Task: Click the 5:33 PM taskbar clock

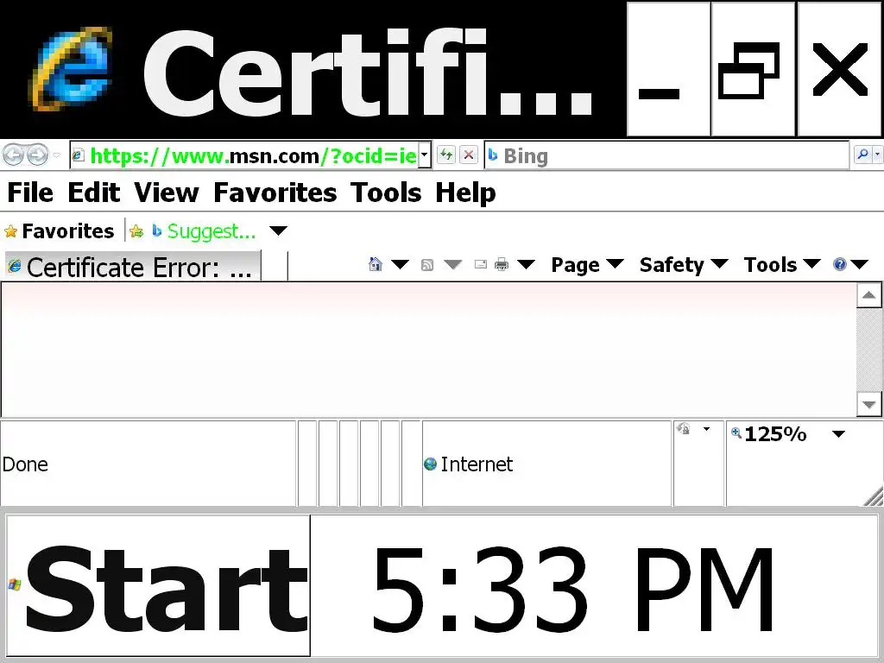Action: (573, 590)
